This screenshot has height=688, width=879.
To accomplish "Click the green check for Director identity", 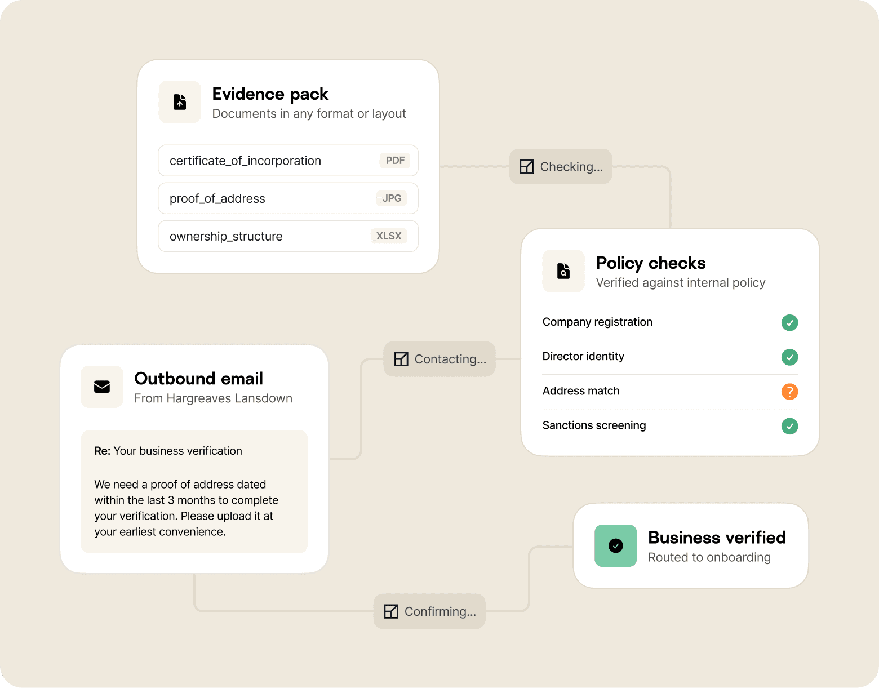I will click(x=790, y=357).
